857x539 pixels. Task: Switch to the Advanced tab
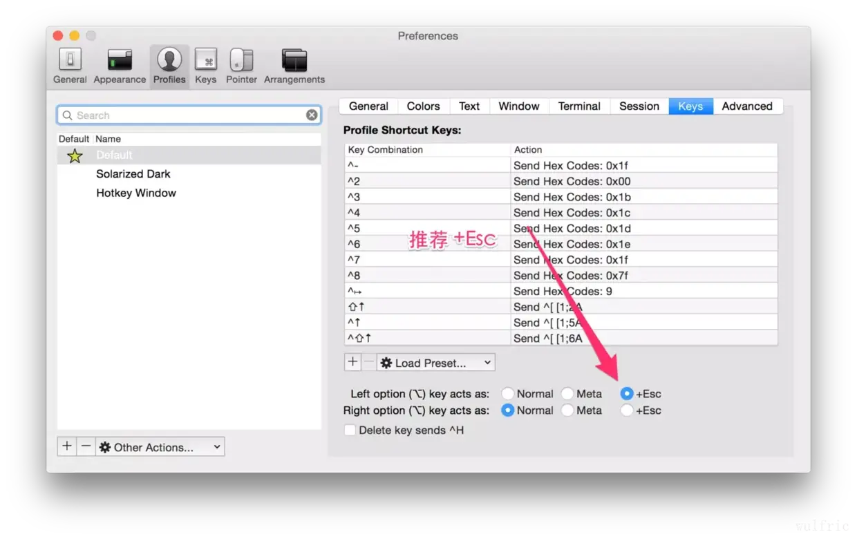(747, 106)
